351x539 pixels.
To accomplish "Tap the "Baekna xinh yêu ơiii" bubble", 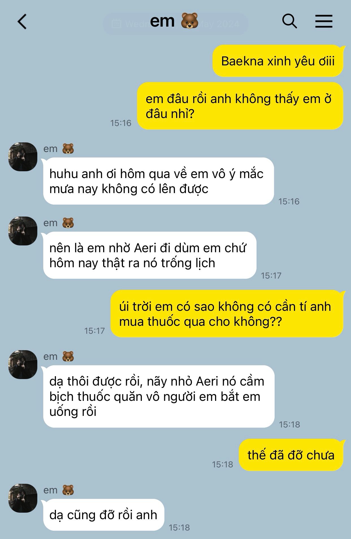I will pos(278,61).
